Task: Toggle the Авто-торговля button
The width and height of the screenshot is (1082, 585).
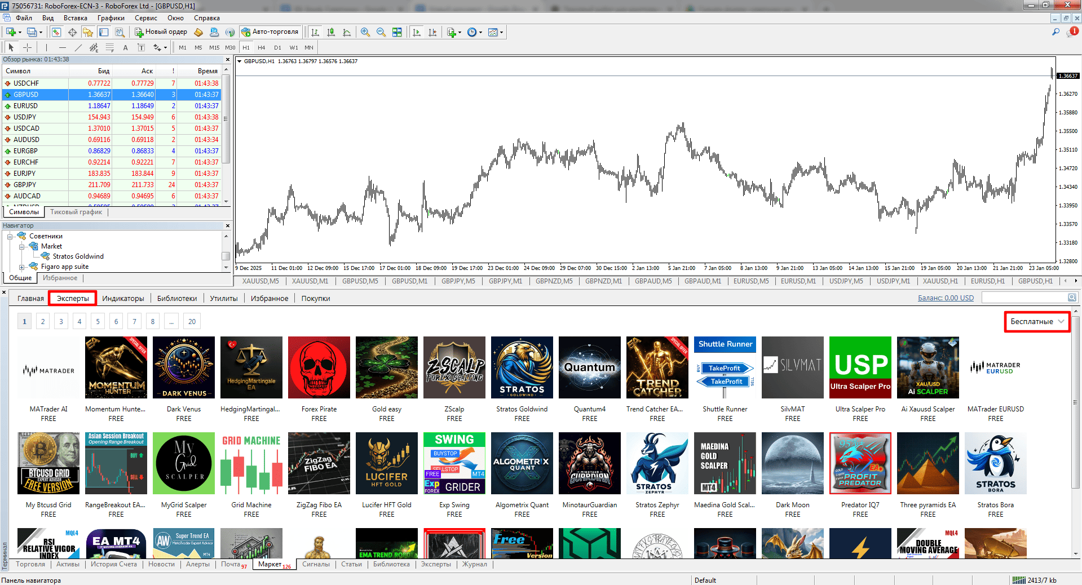Action: 270,32
